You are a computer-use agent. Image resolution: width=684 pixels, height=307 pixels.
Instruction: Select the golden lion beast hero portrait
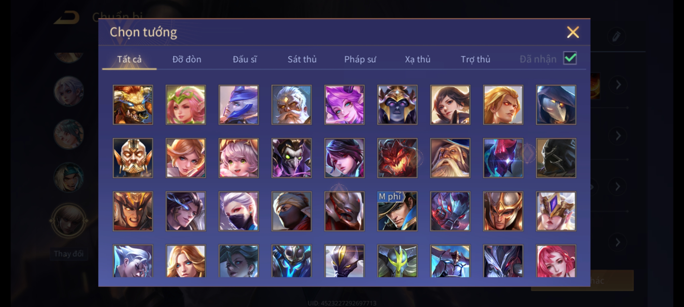click(x=133, y=105)
